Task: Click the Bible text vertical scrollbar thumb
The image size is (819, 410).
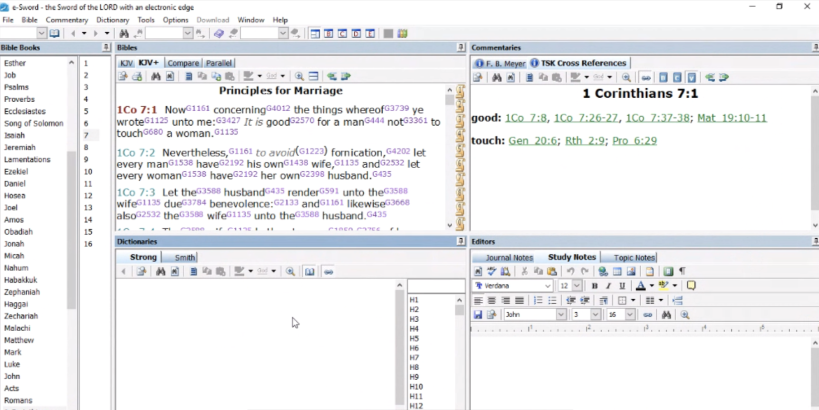Action: click(x=450, y=100)
